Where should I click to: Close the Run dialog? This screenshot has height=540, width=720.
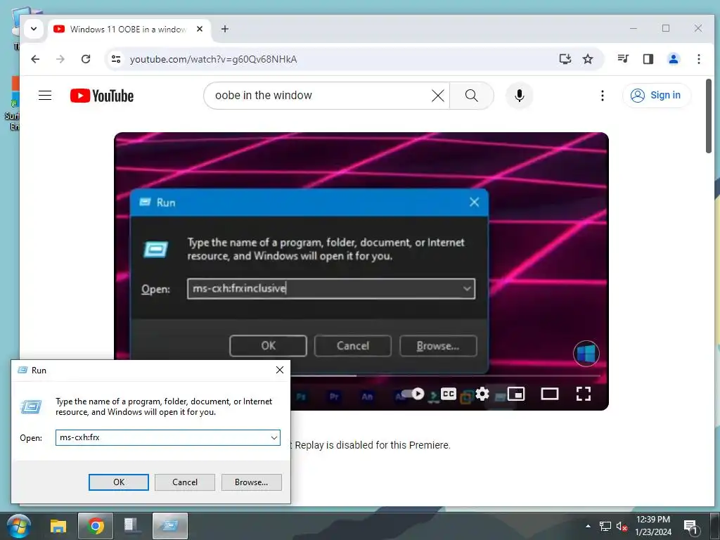(280, 370)
